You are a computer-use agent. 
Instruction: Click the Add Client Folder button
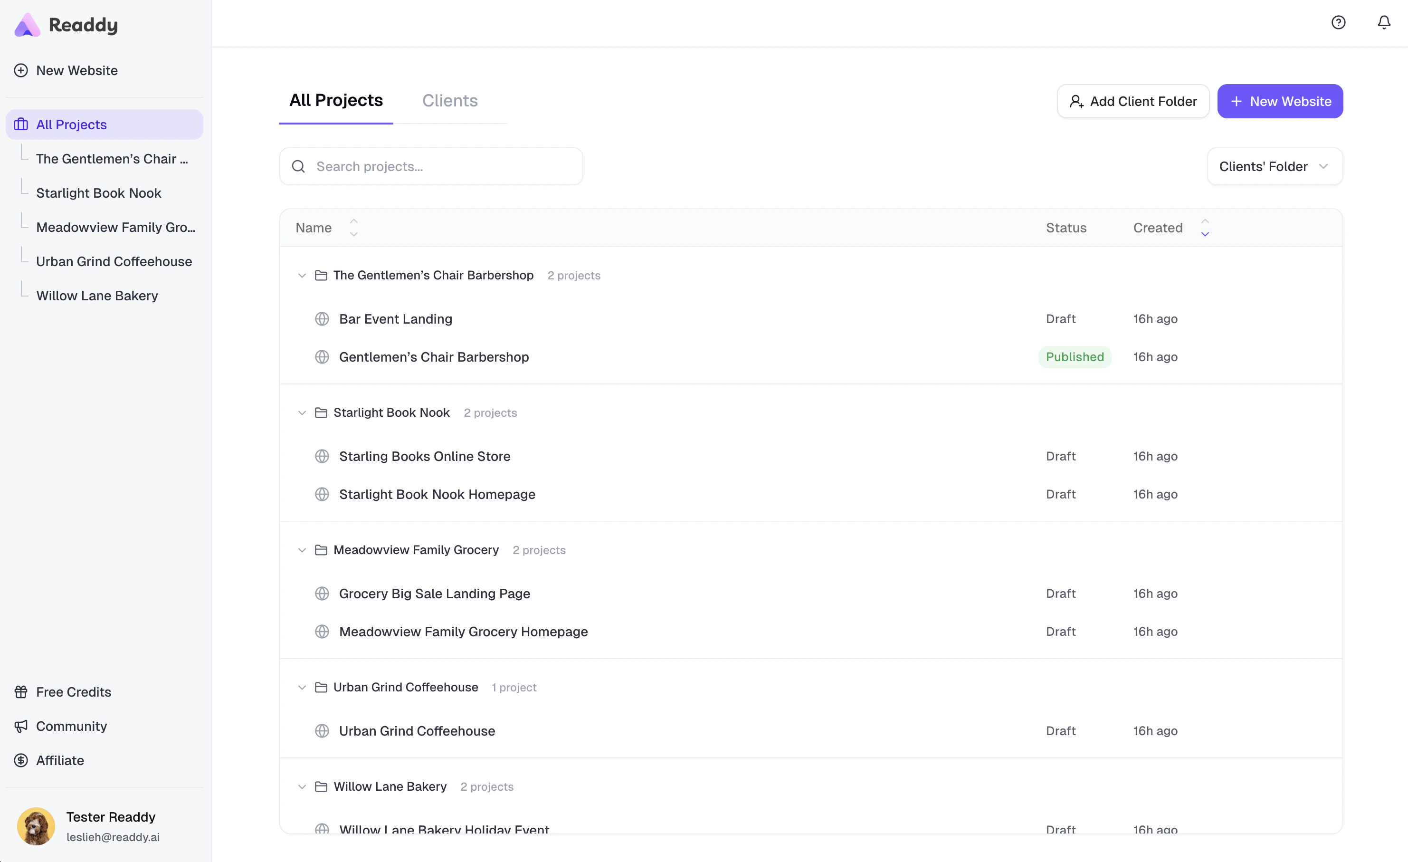1132,101
